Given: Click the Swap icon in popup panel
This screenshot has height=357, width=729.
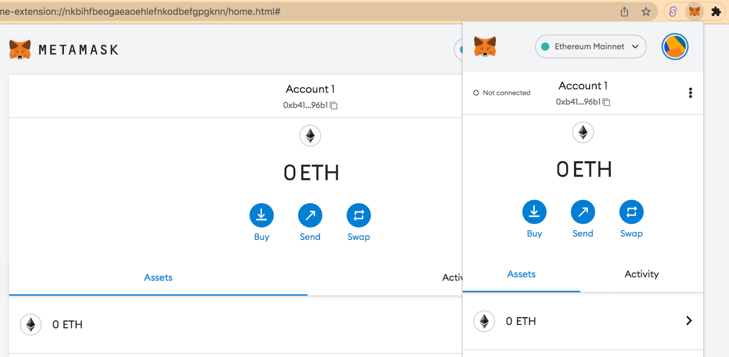Looking at the screenshot, I should point(631,212).
